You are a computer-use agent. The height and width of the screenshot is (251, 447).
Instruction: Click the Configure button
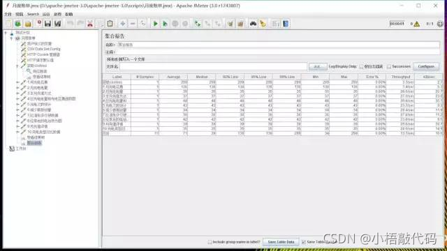point(426,67)
